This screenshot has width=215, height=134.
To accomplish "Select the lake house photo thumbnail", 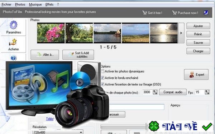I will (107, 33).
